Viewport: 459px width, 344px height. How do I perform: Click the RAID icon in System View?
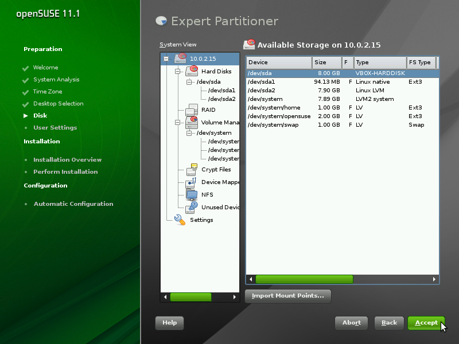click(x=192, y=110)
